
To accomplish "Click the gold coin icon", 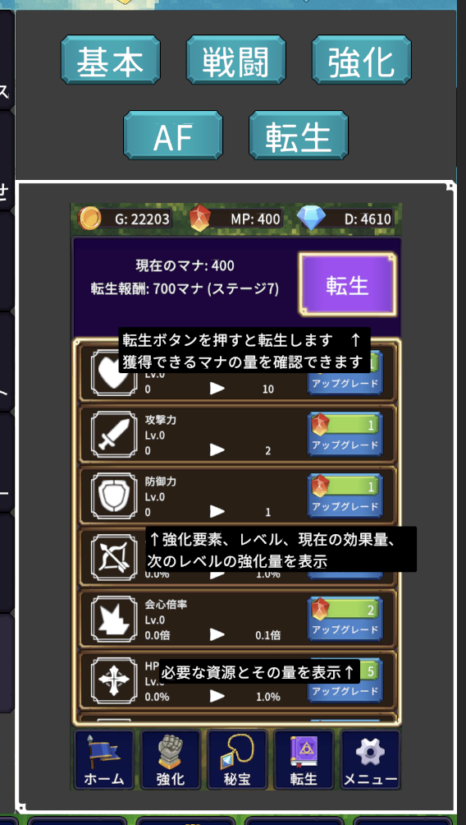I will click(89, 219).
